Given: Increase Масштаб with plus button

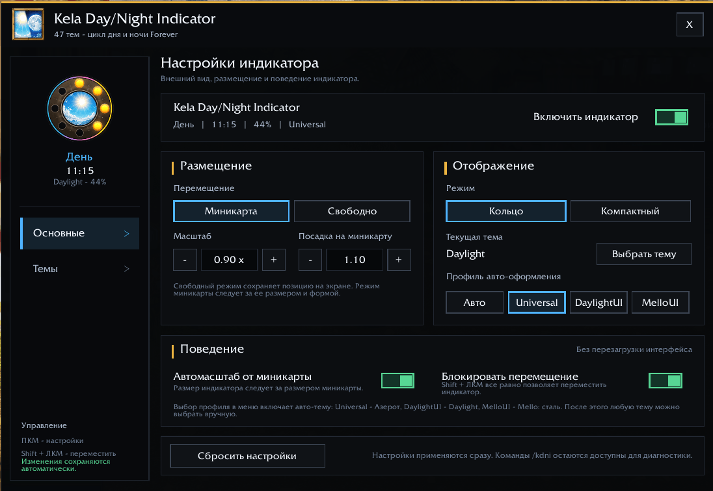Looking at the screenshot, I should point(274,260).
